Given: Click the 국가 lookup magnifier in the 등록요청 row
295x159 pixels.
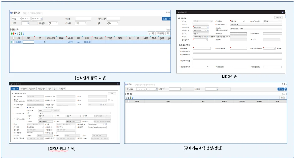Looking at the screenshot, I should point(45,42).
